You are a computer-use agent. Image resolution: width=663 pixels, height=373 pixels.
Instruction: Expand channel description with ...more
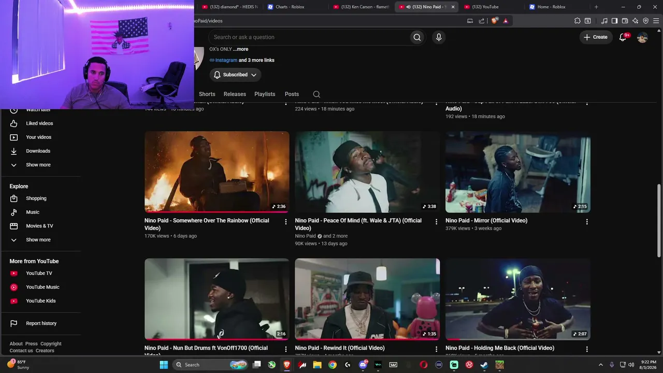(x=240, y=49)
